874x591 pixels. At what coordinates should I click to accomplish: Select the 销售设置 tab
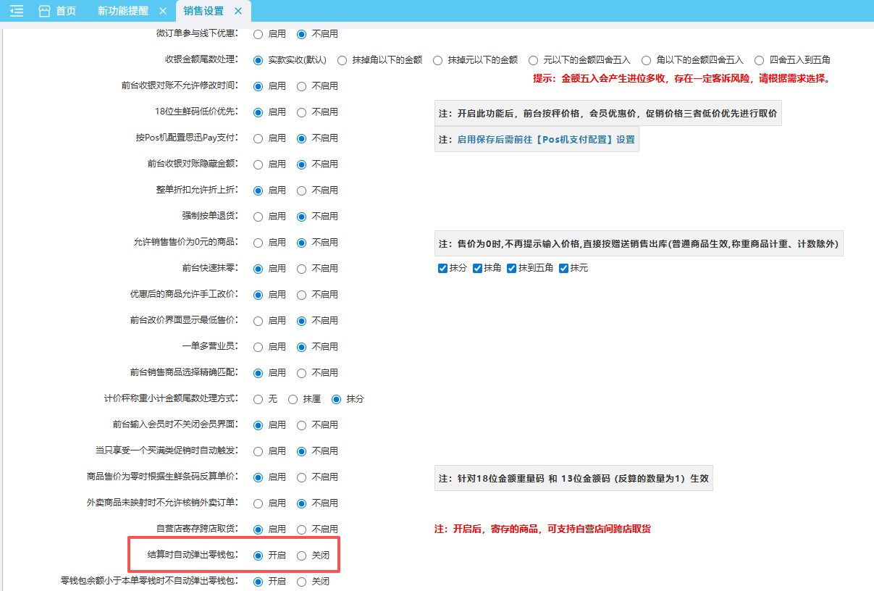click(203, 11)
